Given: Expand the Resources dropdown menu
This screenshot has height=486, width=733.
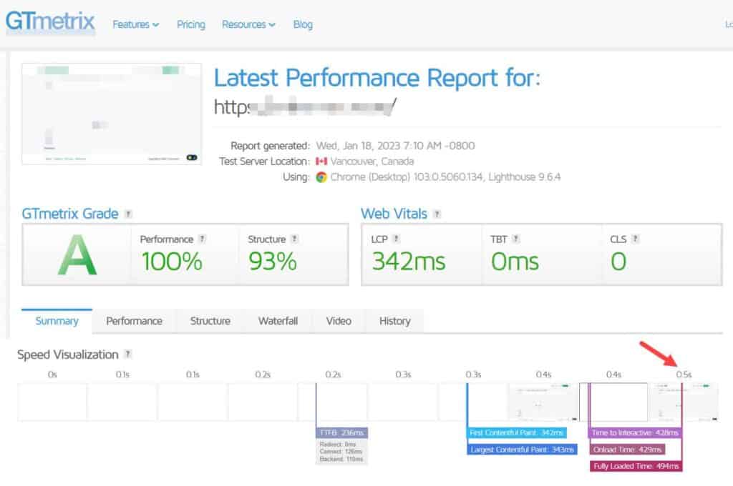Looking at the screenshot, I should coord(248,24).
